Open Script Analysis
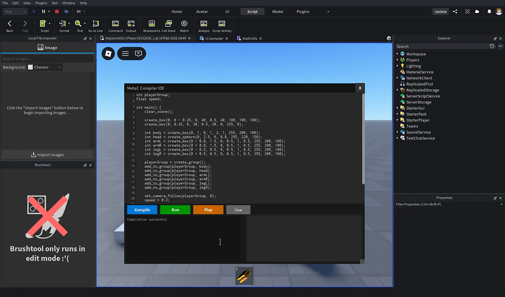Image resolution: width=505 pixels, height=297 pixels. 204,26
